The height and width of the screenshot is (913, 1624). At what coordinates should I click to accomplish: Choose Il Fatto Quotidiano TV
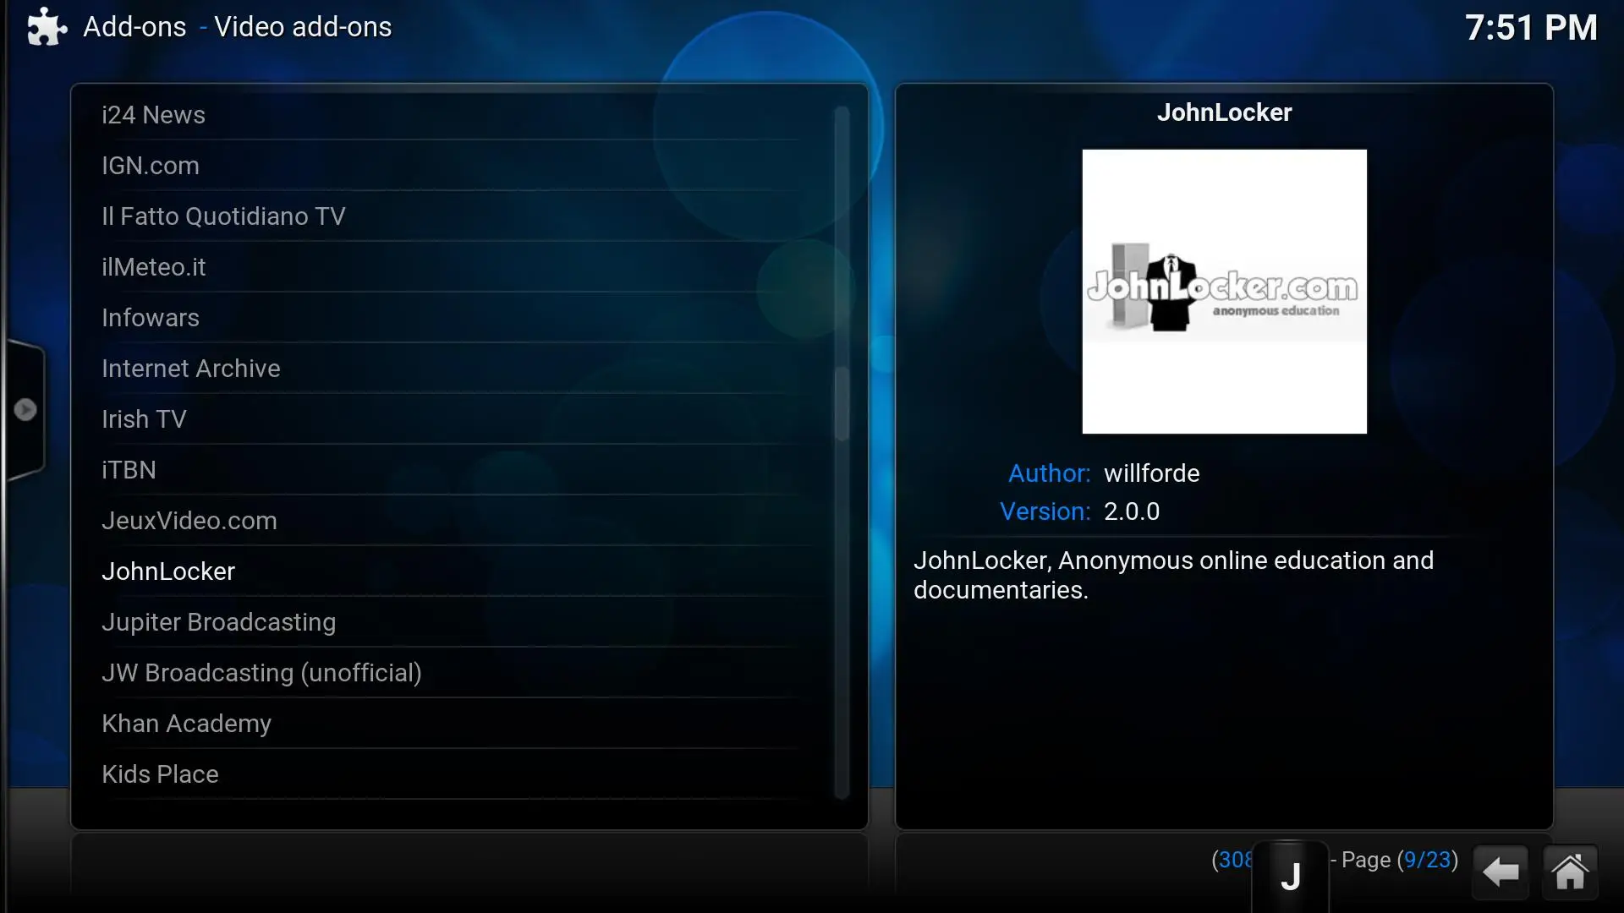(448, 216)
